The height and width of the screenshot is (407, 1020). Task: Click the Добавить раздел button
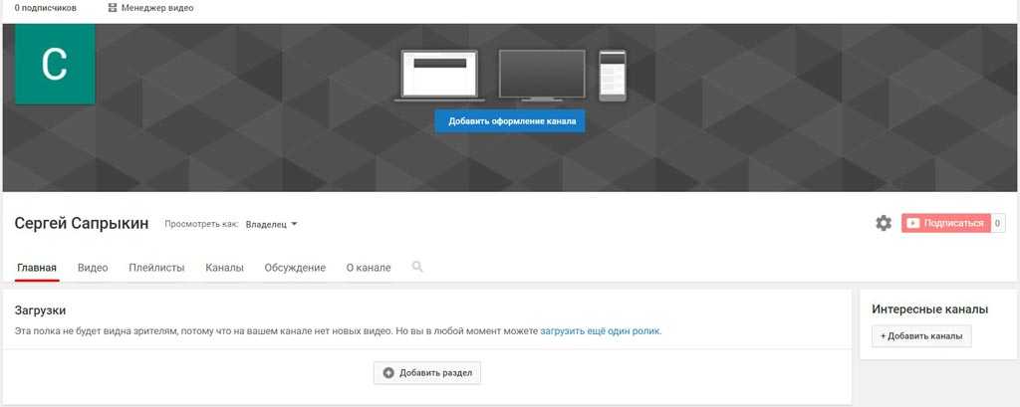point(427,373)
